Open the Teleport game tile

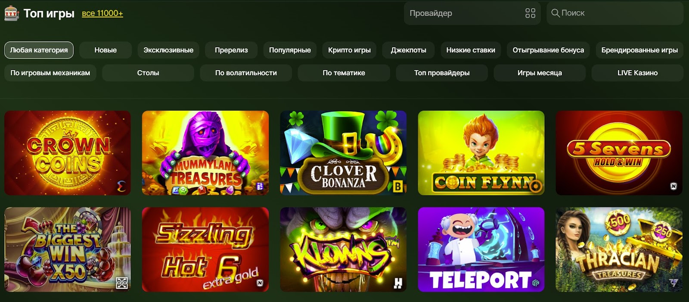click(481, 250)
